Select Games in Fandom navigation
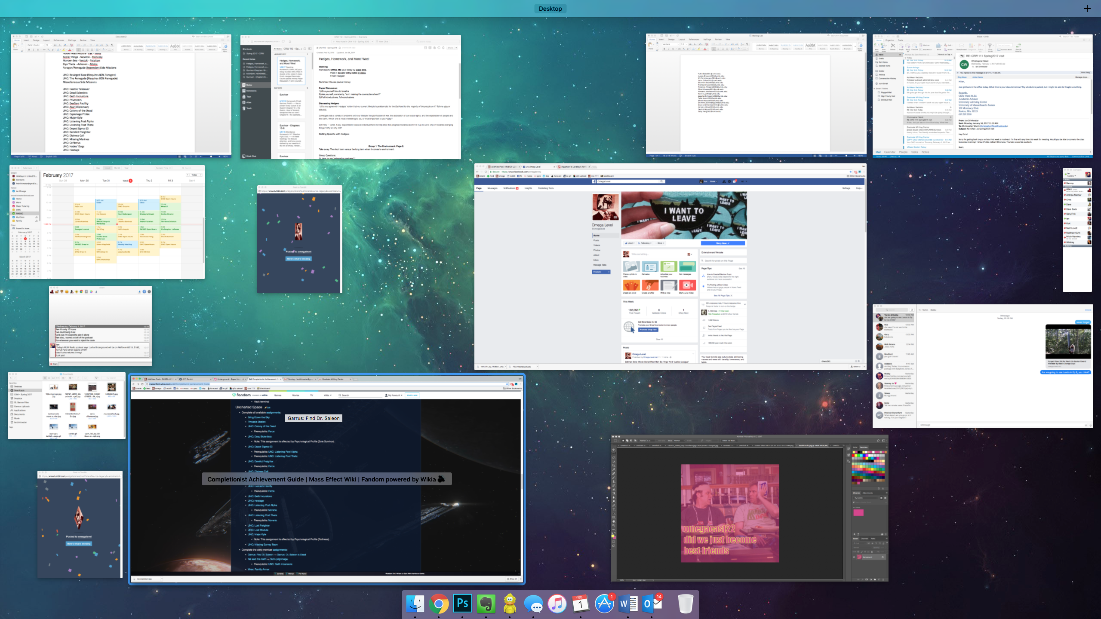 click(x=278, y=395)
